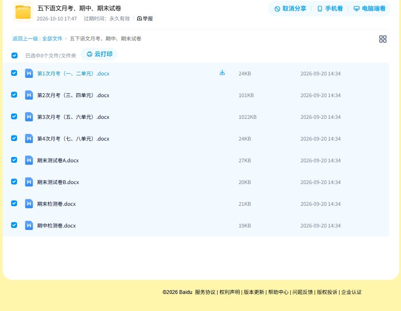This screenshot has height=311, width=401.
Task: Click 举报 to report this share
Action: click(145, 18)
